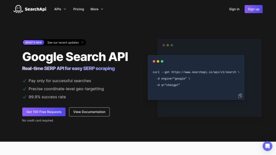Viewport: 276px width, 155px height.
Task: Go to the Pricing page
Action: click(x=78, y=9)
